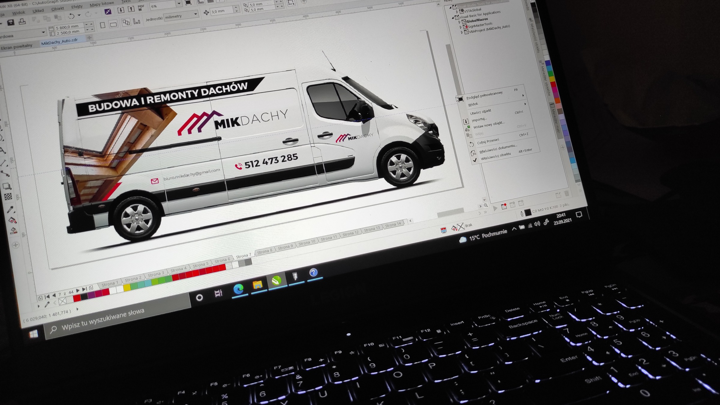Open the Strona 14 page tab

tap(393, 225)
